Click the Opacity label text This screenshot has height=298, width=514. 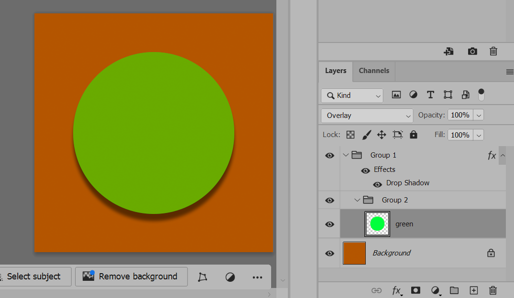431,115
